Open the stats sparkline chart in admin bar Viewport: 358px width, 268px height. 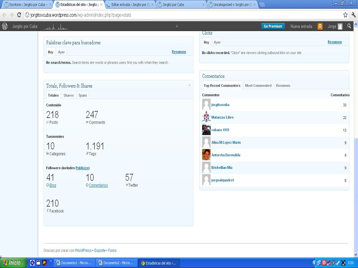tap(56, 27)
